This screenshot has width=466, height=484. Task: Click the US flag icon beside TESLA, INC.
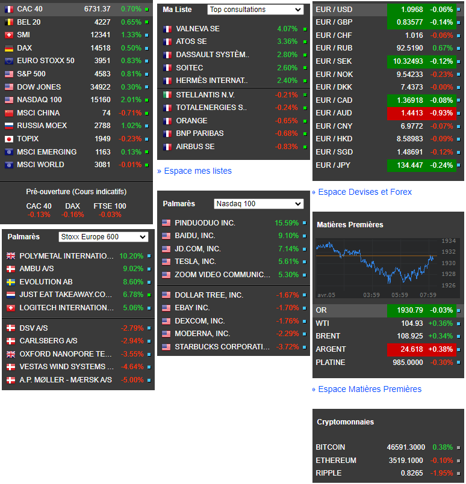pyautogui.click(x=166, y=262)
